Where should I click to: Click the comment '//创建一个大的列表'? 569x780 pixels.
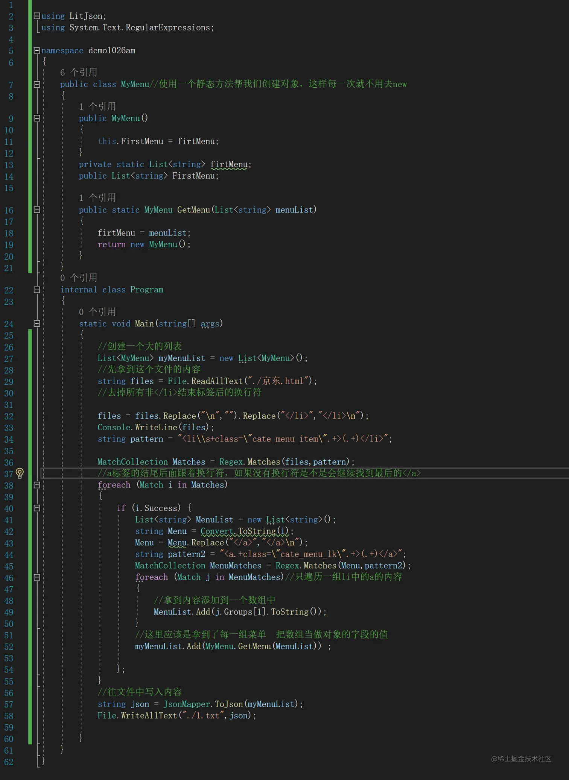pyautogui.click(x=140, y=346)
